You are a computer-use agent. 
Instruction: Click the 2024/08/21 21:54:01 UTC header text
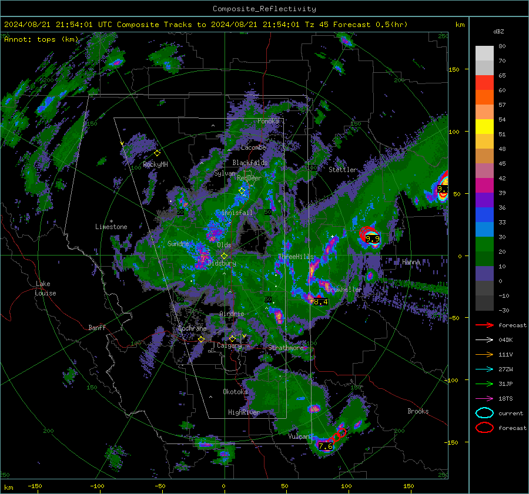58,25
